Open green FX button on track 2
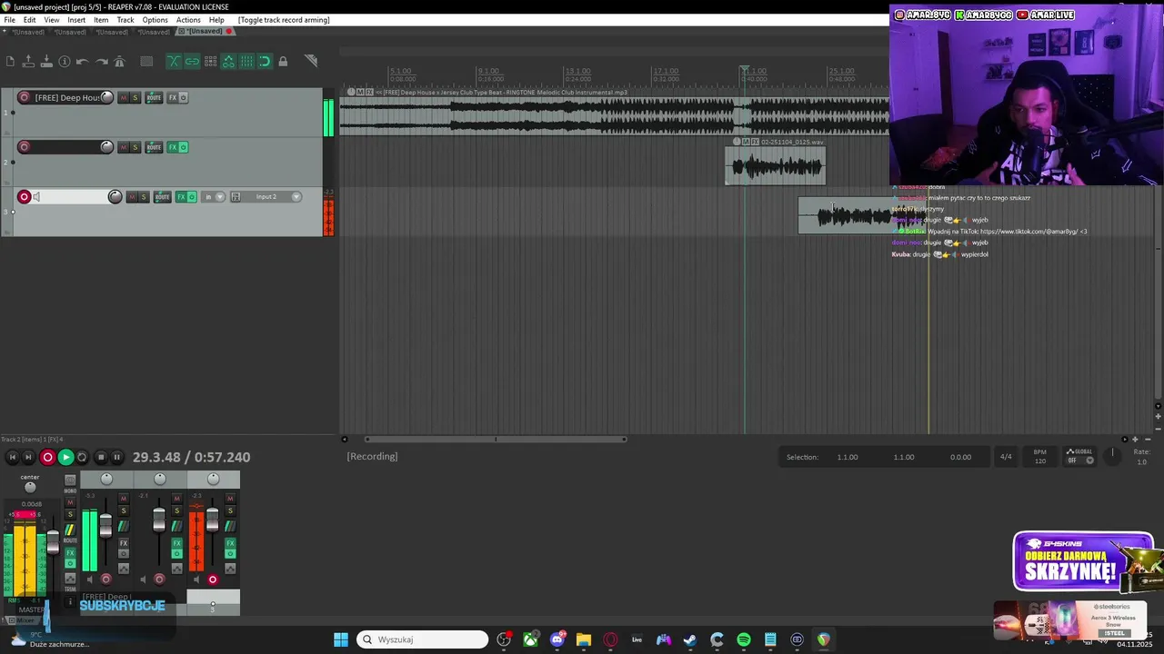Screen dimensions: 1164x654 tap(172, 147)
